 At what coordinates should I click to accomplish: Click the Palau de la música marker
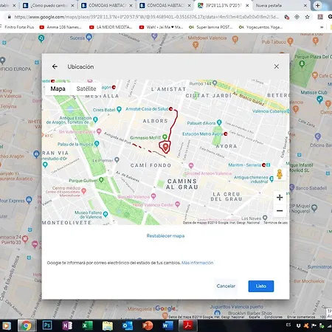point(97,144)
